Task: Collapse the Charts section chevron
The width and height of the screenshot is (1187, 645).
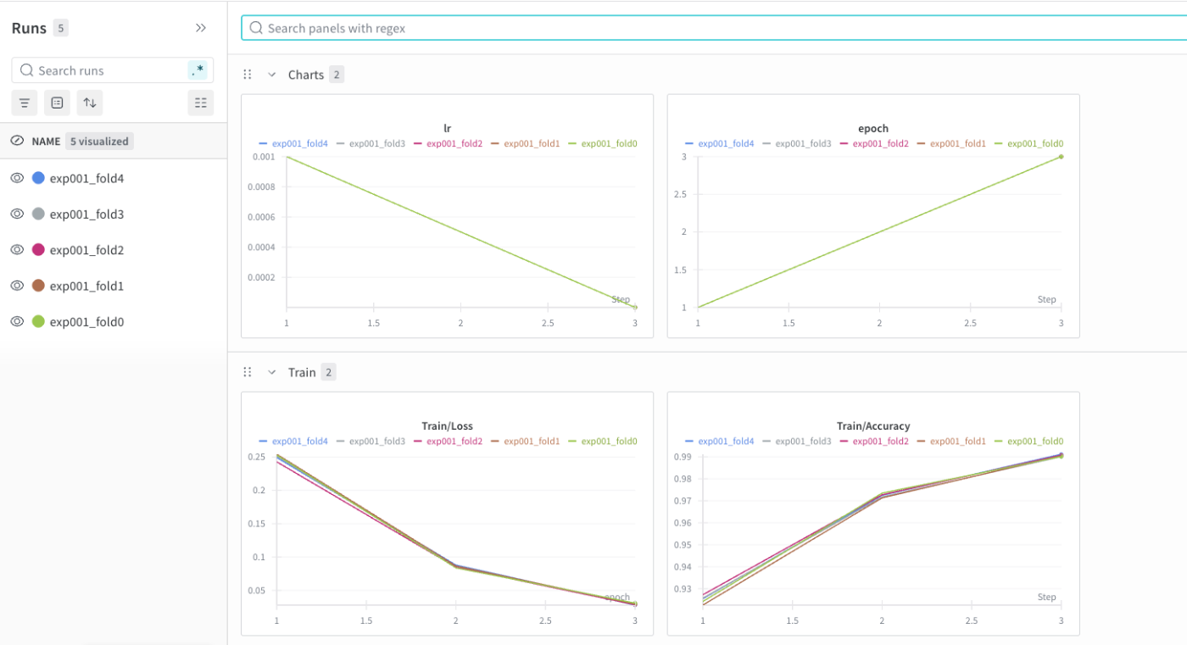Action: (272, 75)
